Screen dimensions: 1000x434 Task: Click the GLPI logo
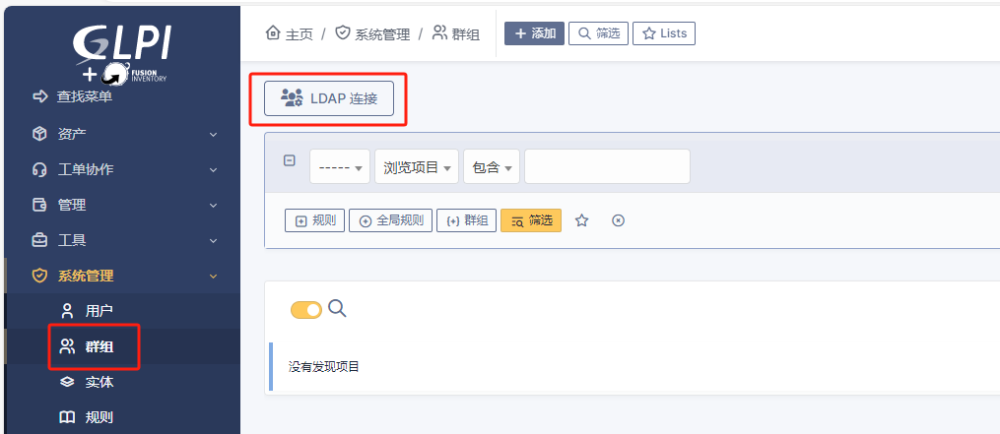(122, 54)
